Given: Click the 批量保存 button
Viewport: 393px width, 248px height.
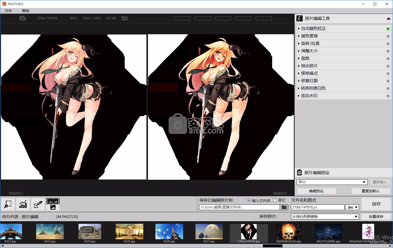Looking at the screenshot, I should point(376,217).
